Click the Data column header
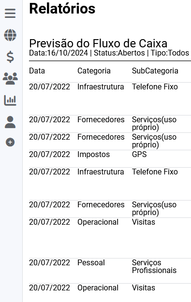This screenshot has width=191, height=302. tap(37, 71)
